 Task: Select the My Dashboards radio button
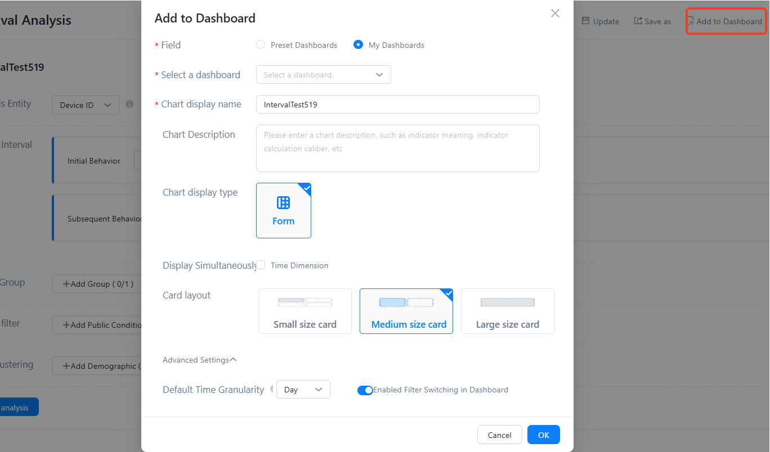coord(358,45)
